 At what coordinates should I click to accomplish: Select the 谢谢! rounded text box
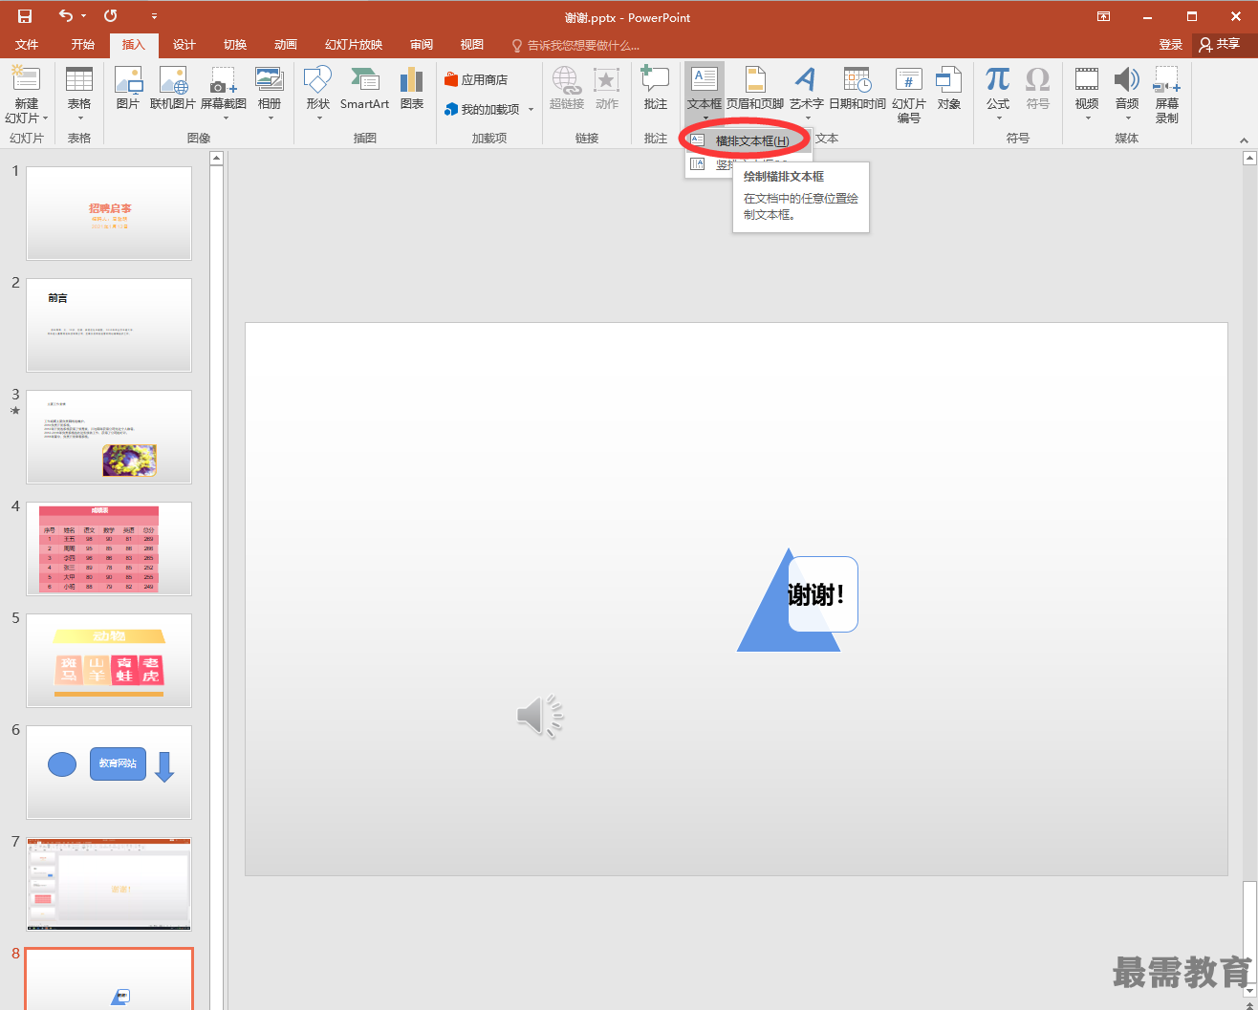[823, 594]
